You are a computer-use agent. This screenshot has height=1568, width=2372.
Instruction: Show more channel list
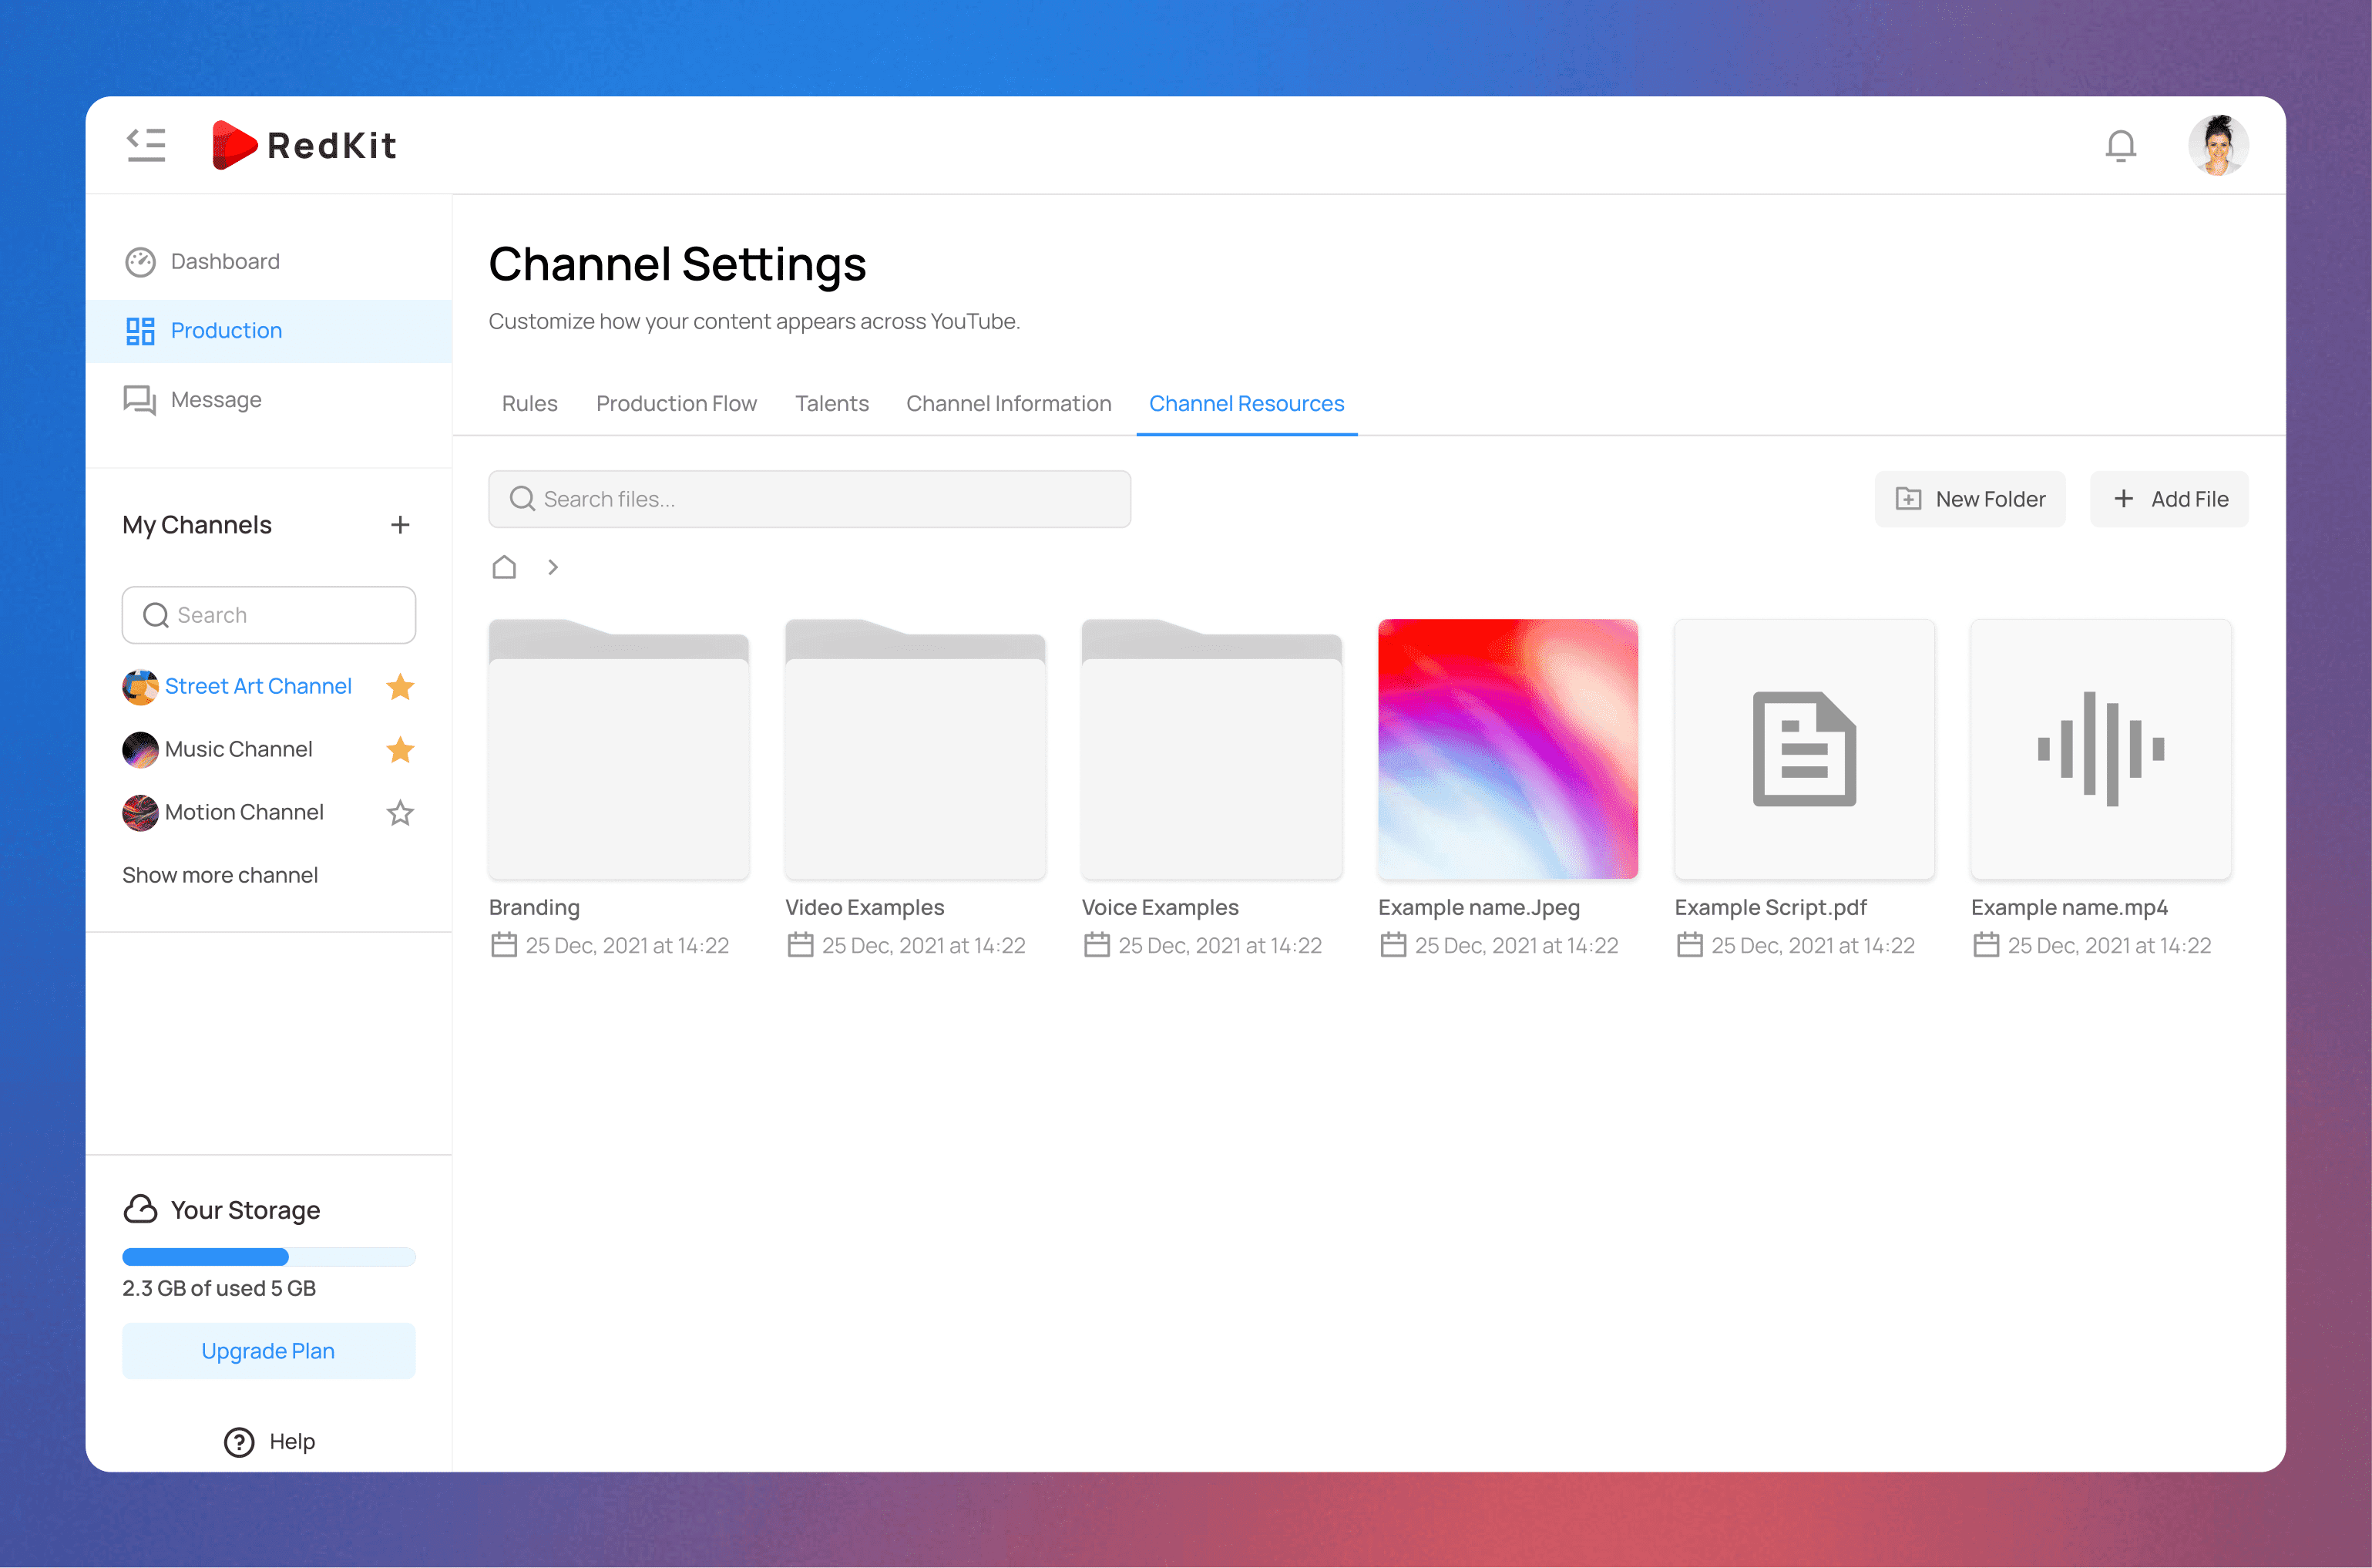coord(220,875)
